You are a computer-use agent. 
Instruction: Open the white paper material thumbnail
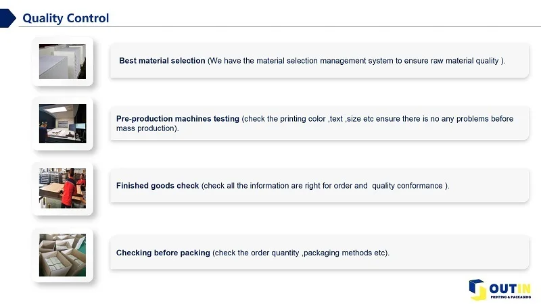tap(62, 61)
